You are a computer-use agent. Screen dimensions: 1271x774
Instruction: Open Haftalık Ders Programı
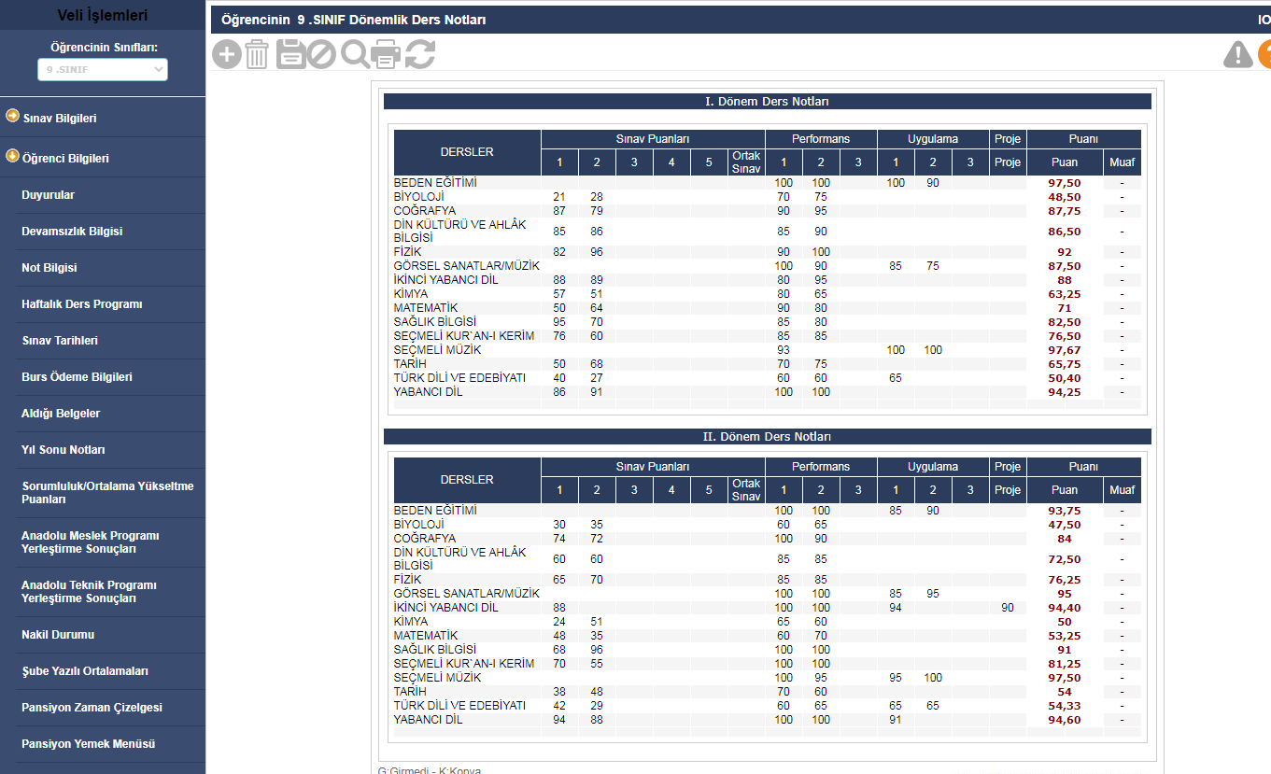[82, 304]
